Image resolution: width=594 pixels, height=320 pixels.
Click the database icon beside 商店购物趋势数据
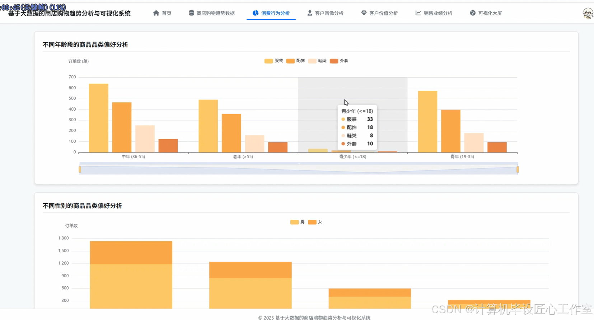191,13
